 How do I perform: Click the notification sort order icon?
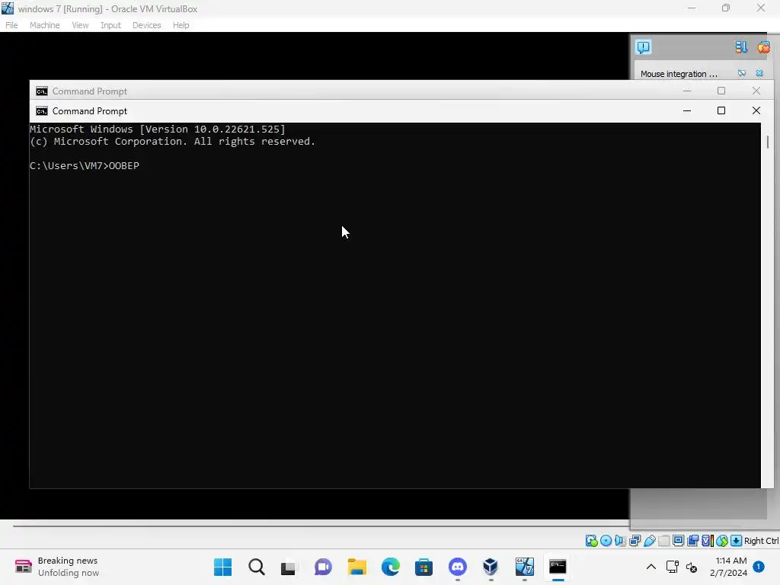pyautogui.click(x=740, y=46)
